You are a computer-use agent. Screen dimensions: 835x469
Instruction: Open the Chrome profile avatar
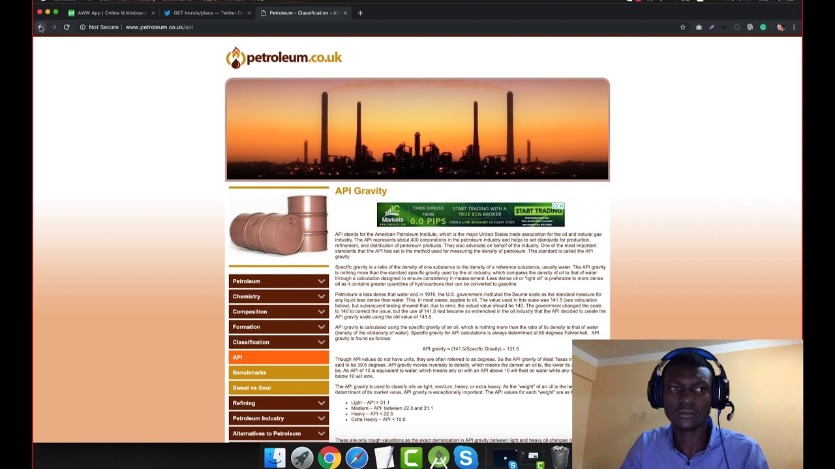[780, 27]
